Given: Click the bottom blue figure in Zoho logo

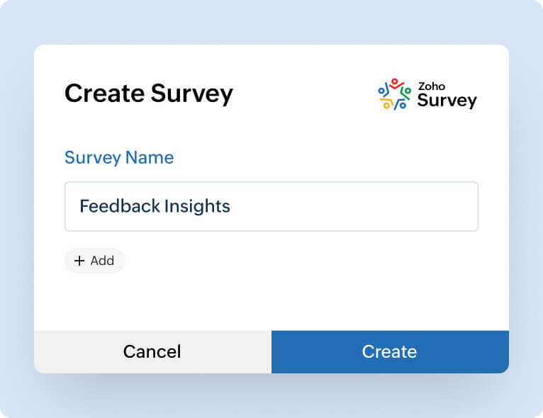Looking at the screenshot, I should coord(401,104).
